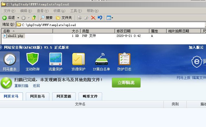The image size is (206, 127).
Task: Open the Forward button history dropdown
Action: point(29,18)
